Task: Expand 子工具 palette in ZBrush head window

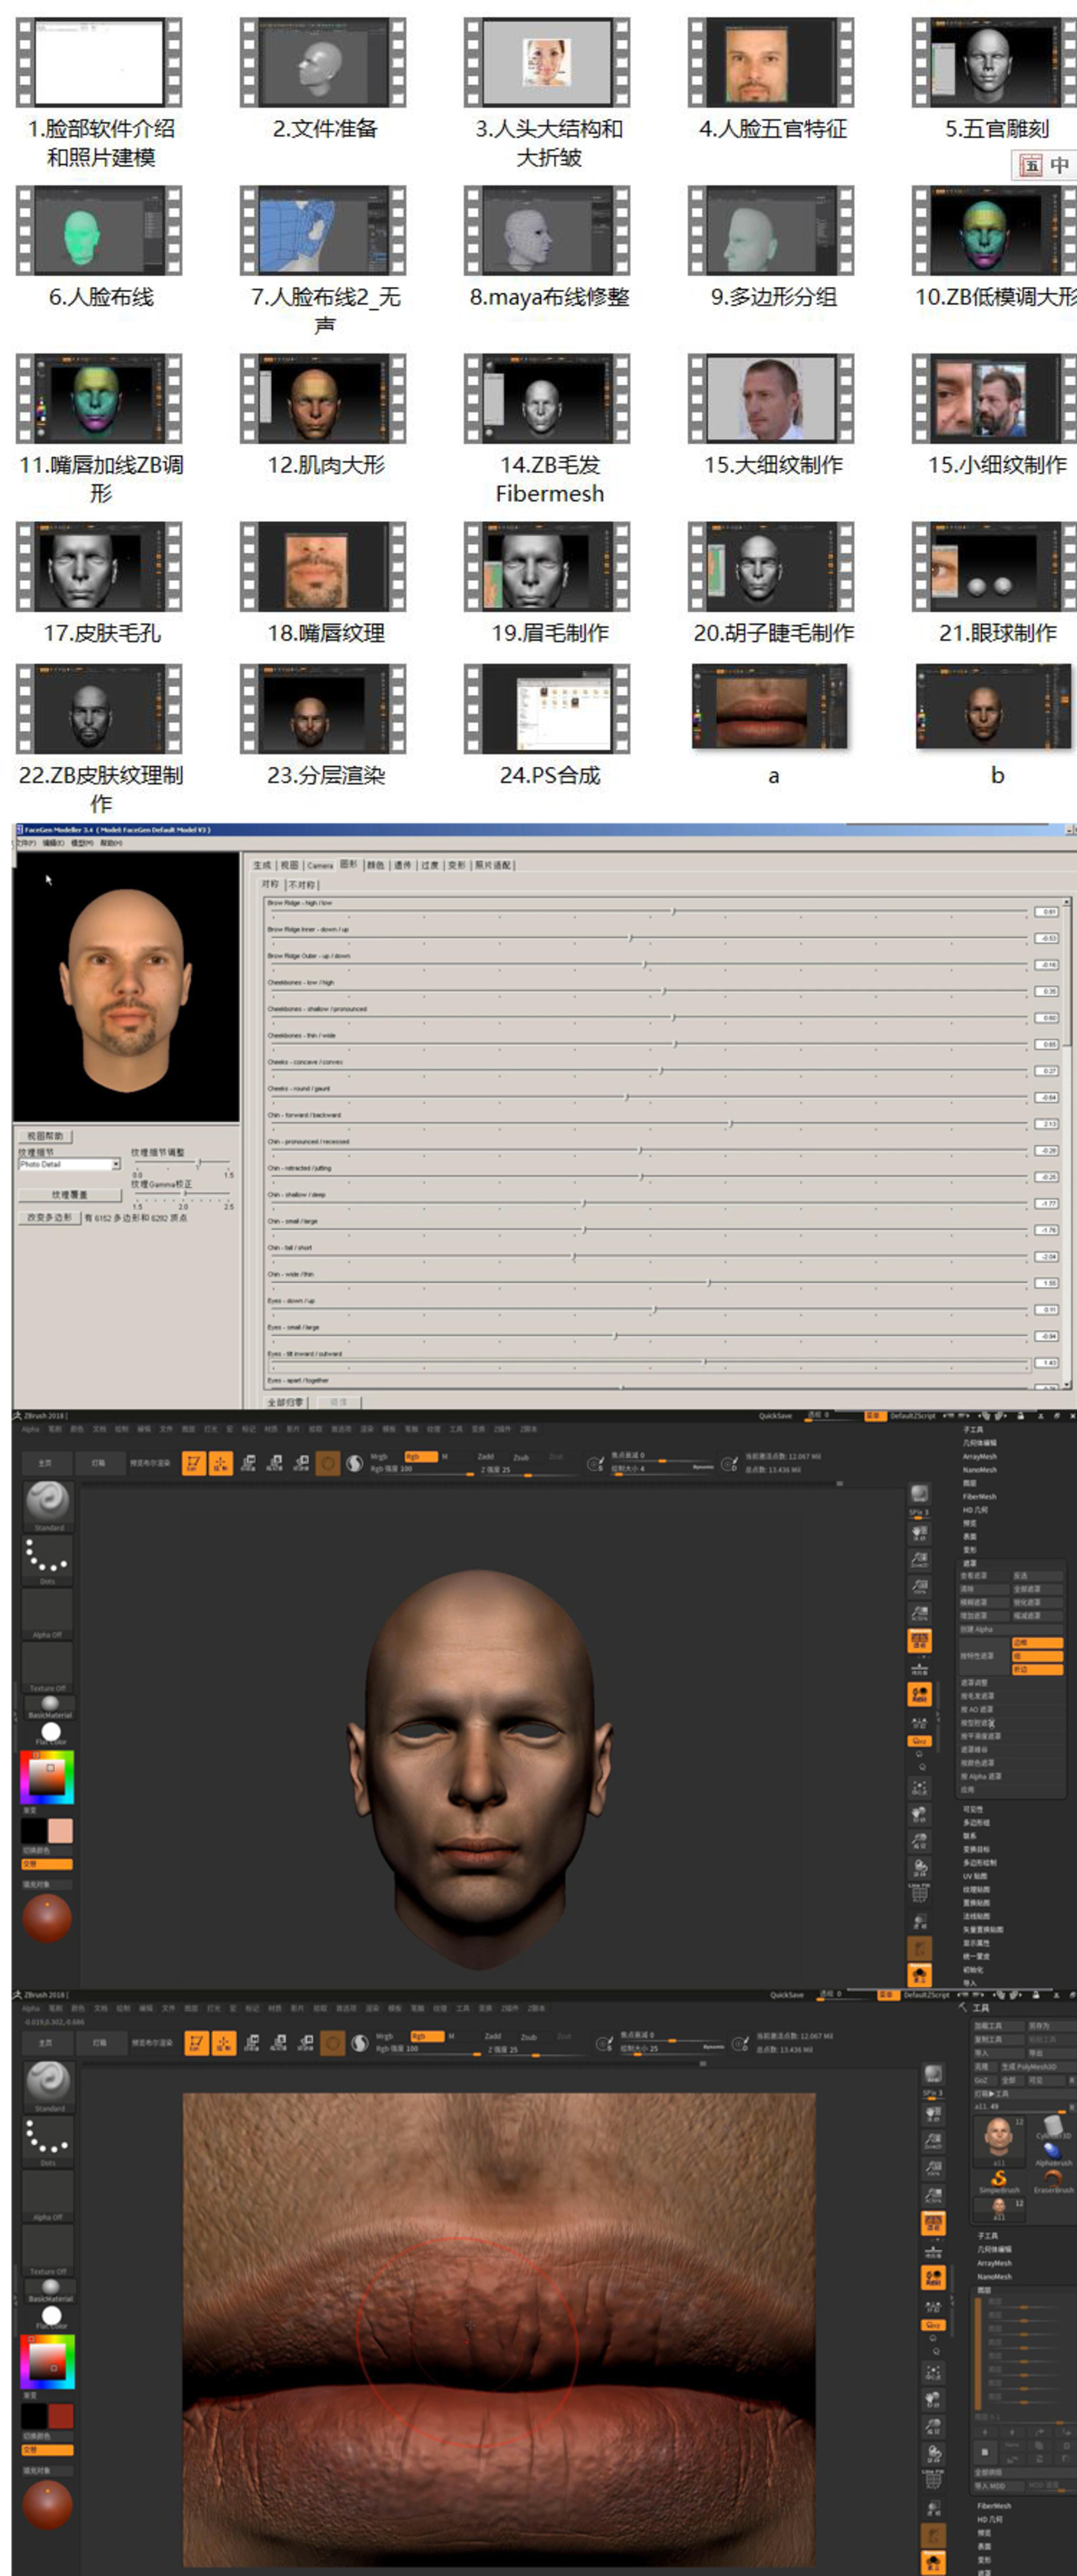Action: click(974, 1430)
